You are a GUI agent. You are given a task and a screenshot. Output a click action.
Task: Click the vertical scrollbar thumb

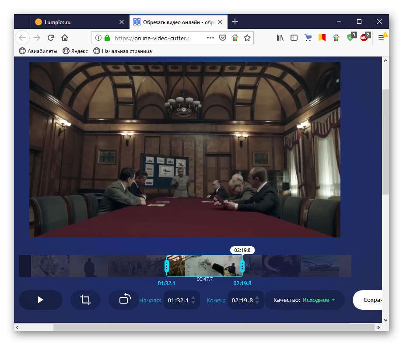click(x=385, y=142)
